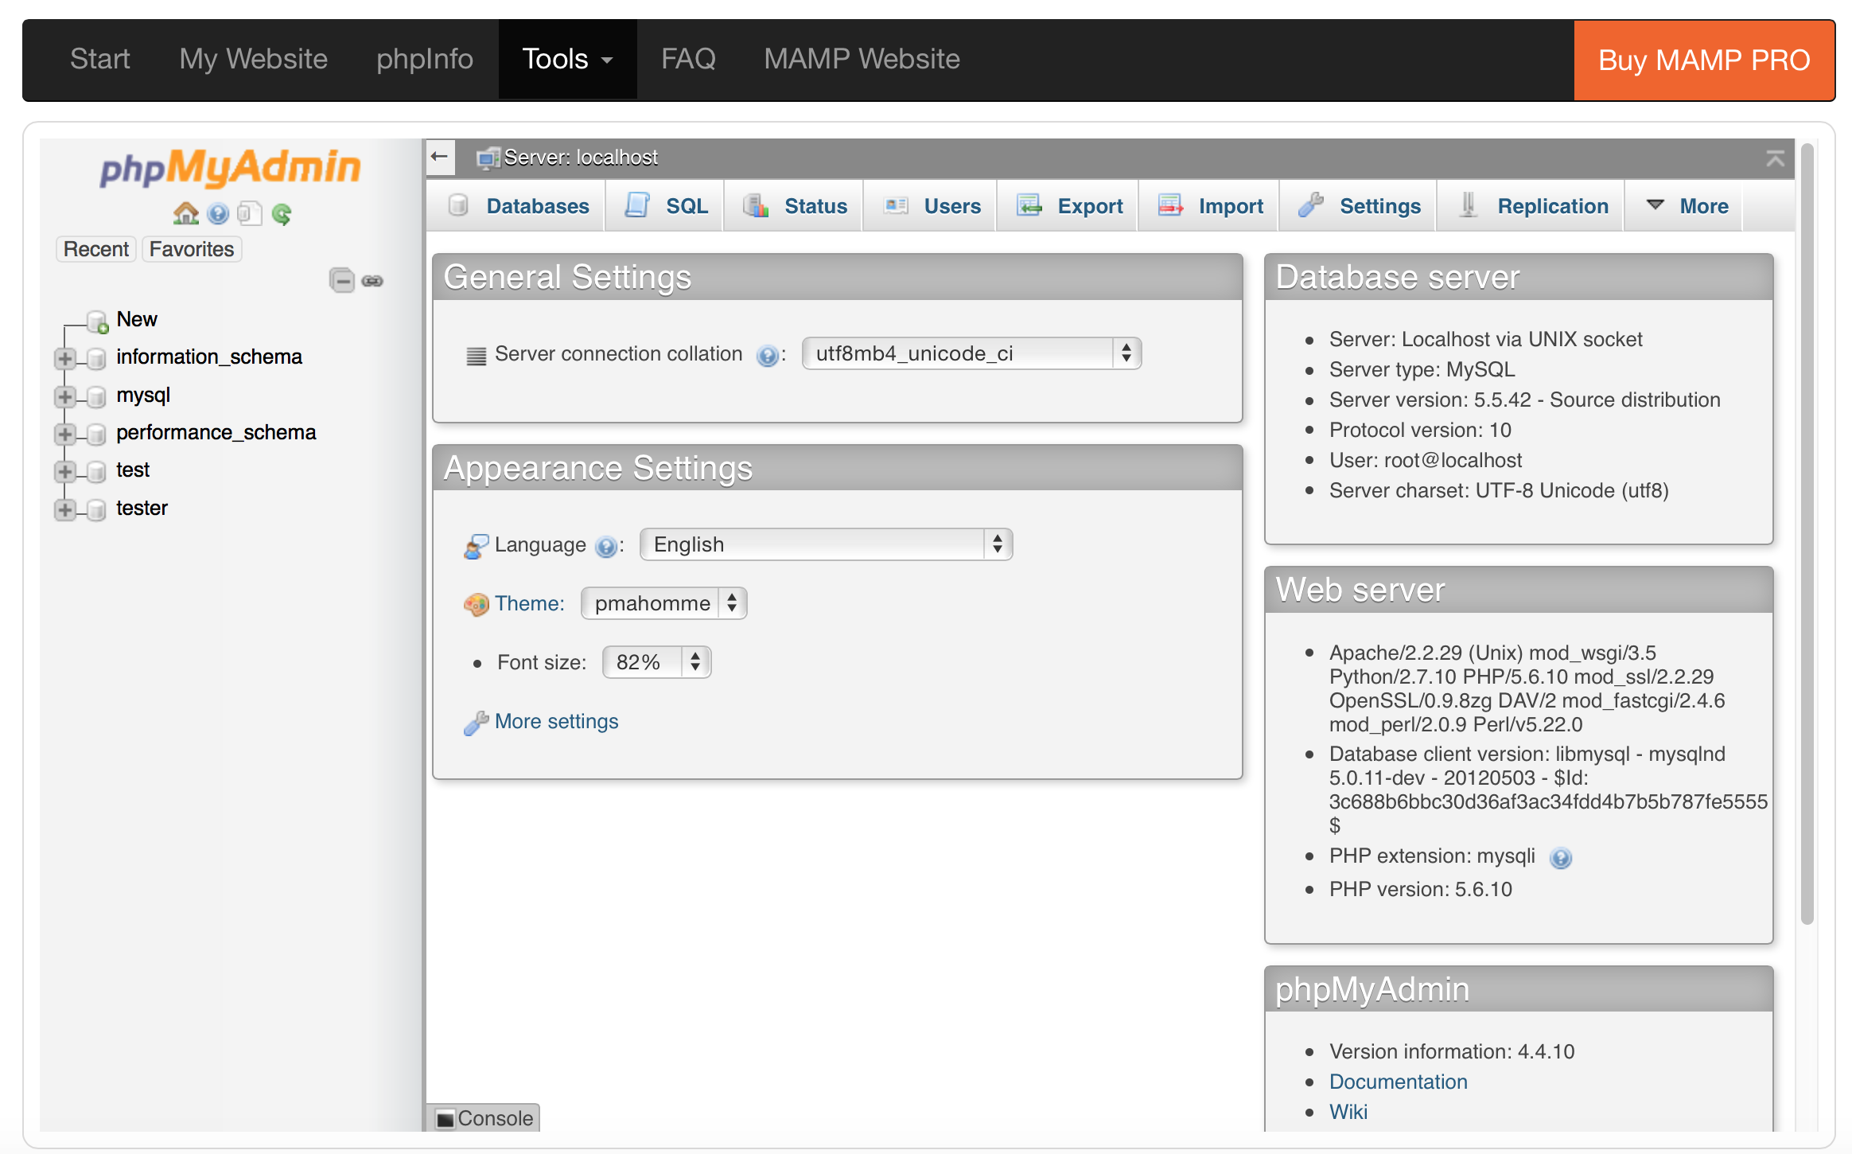Open the phpMyAdmin documentation help icon

pos(218,213)
